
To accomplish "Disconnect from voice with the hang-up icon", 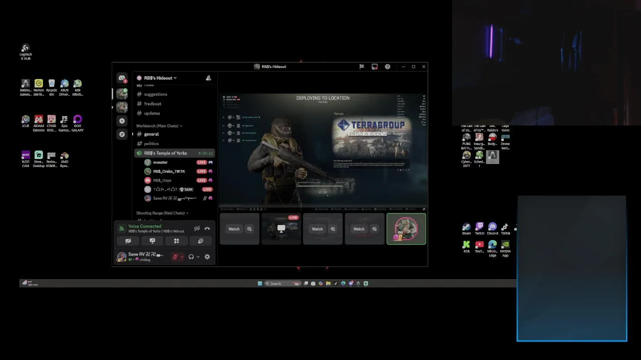I will click(207, 228).
